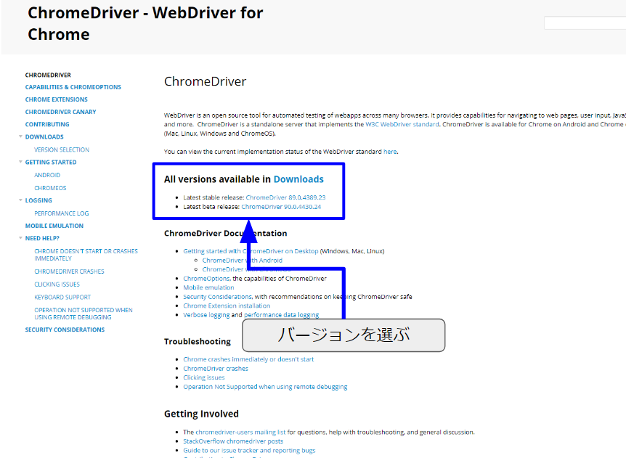Image resolution: width=626 pixels, height=458 pixels.
Task: Open Mobile Emulation sidebar link
Action: click(54, 226)
